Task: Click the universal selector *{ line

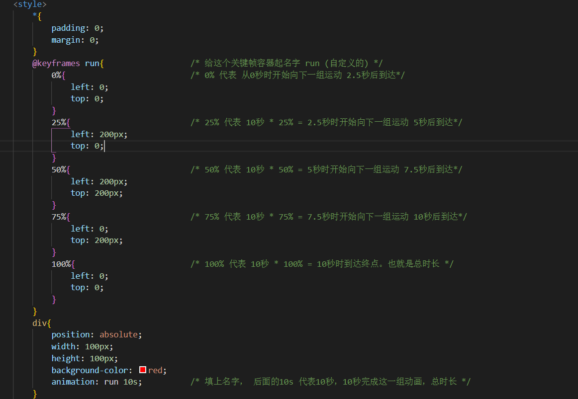Action: point(37,16)
